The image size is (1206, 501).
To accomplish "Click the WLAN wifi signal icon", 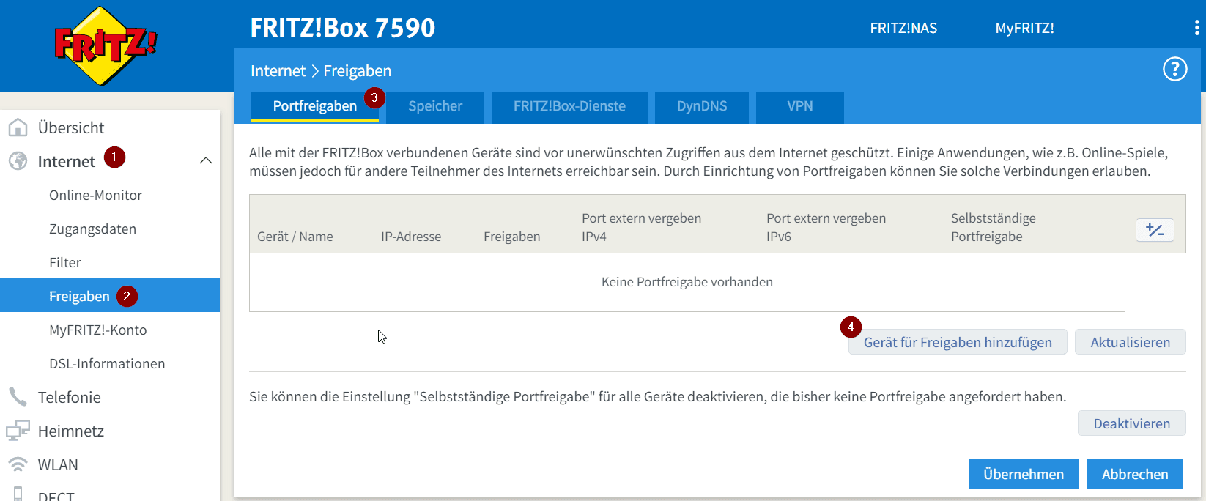I will [x=18, y=464].
